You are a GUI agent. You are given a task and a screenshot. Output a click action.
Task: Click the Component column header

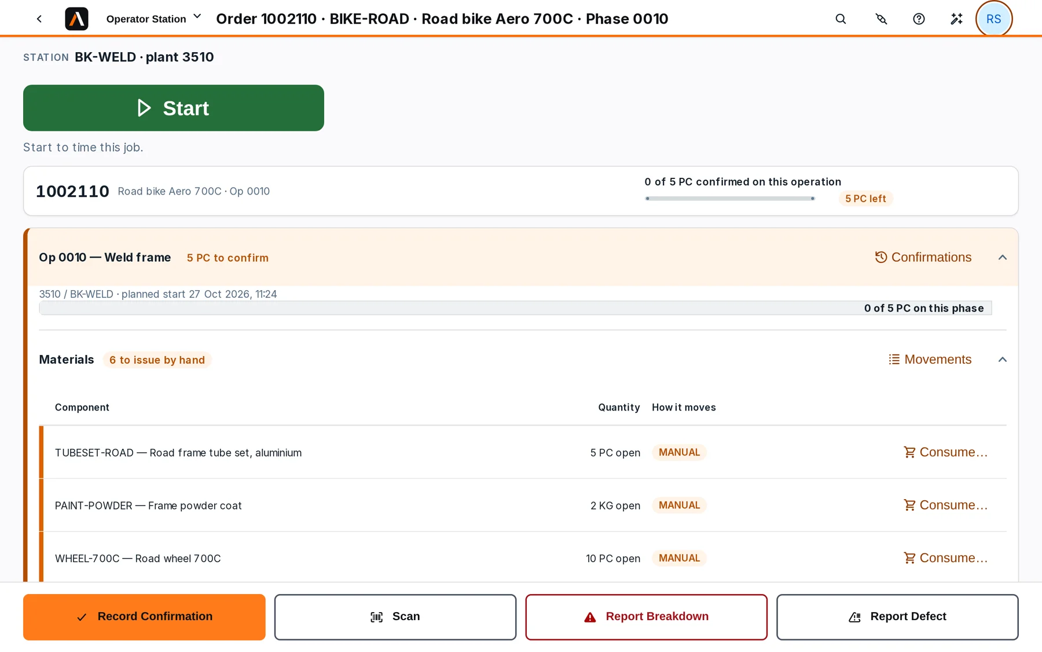click(82, 408)
